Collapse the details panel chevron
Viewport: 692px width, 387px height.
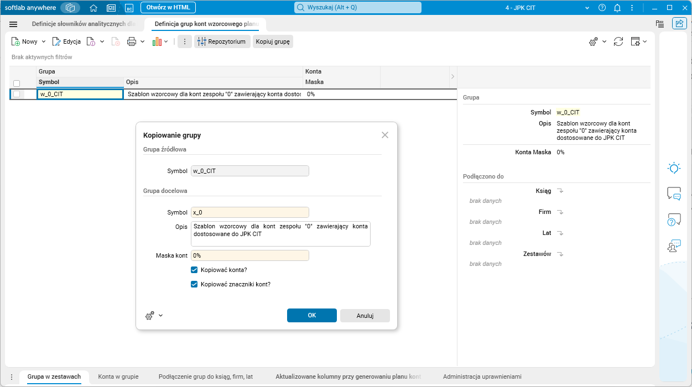coord(452,76)
